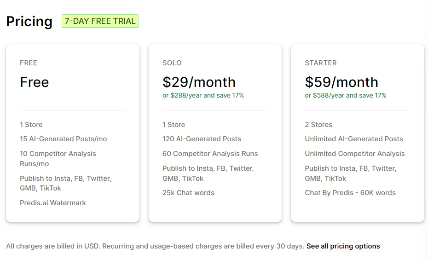Click Chat By Predis - 60K words

pos(350,193)
